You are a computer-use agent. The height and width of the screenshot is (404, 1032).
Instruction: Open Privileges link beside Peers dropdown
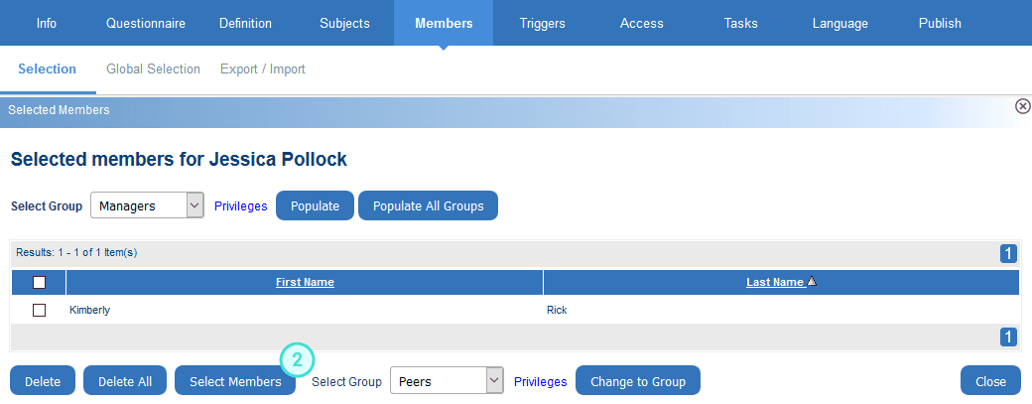tap(541, 381)
